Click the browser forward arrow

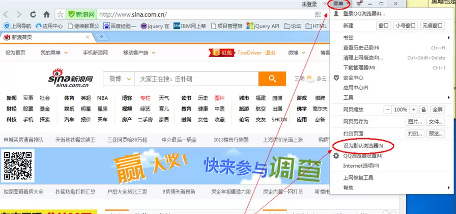19,14
